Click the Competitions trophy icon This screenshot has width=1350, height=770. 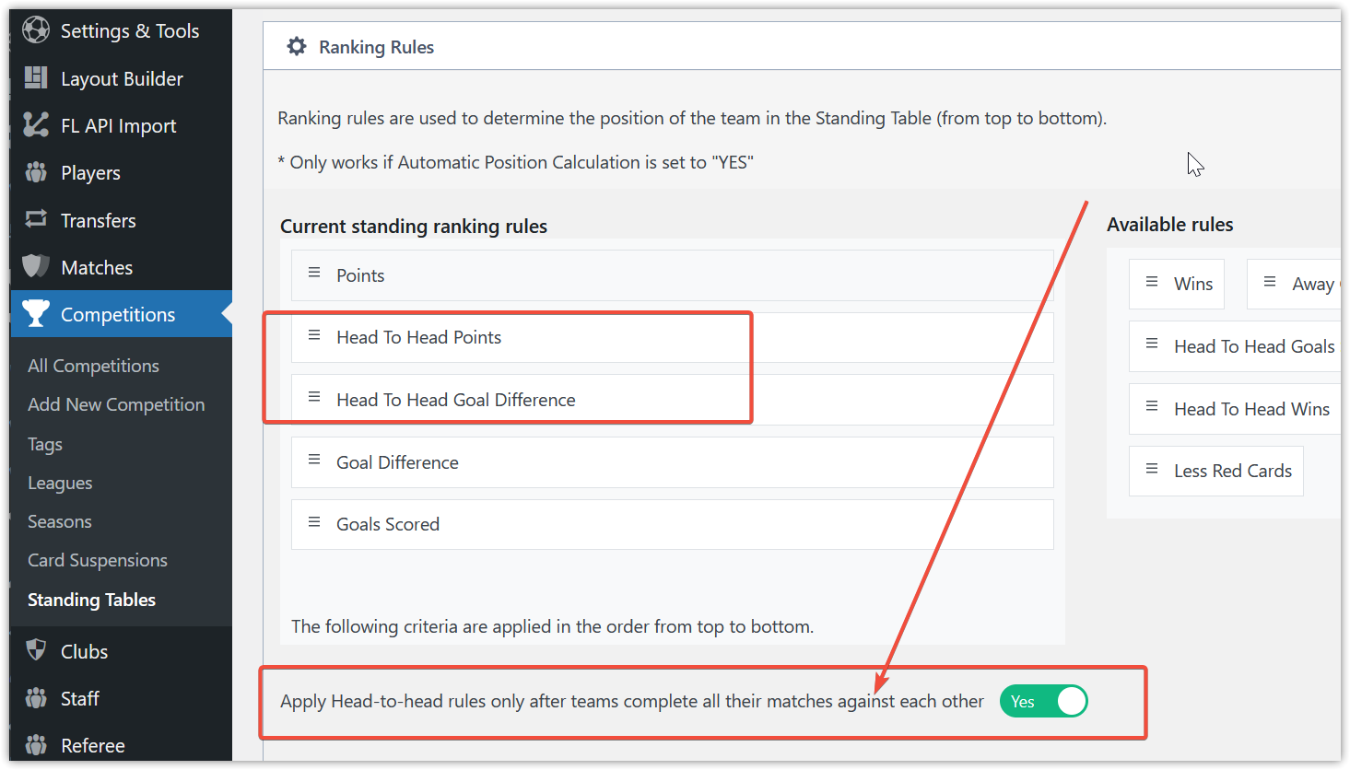[36, 314]
